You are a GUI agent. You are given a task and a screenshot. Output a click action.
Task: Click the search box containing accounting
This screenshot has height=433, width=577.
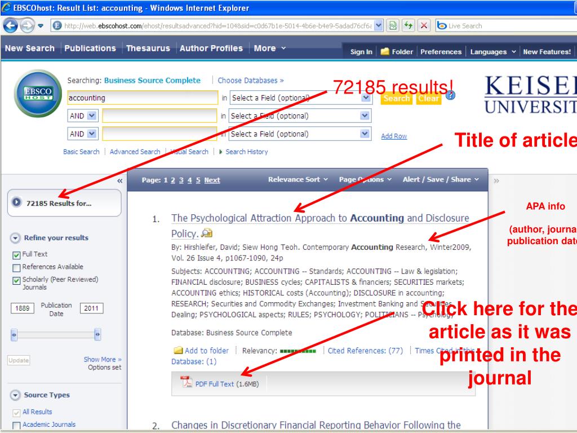[143, 98]
